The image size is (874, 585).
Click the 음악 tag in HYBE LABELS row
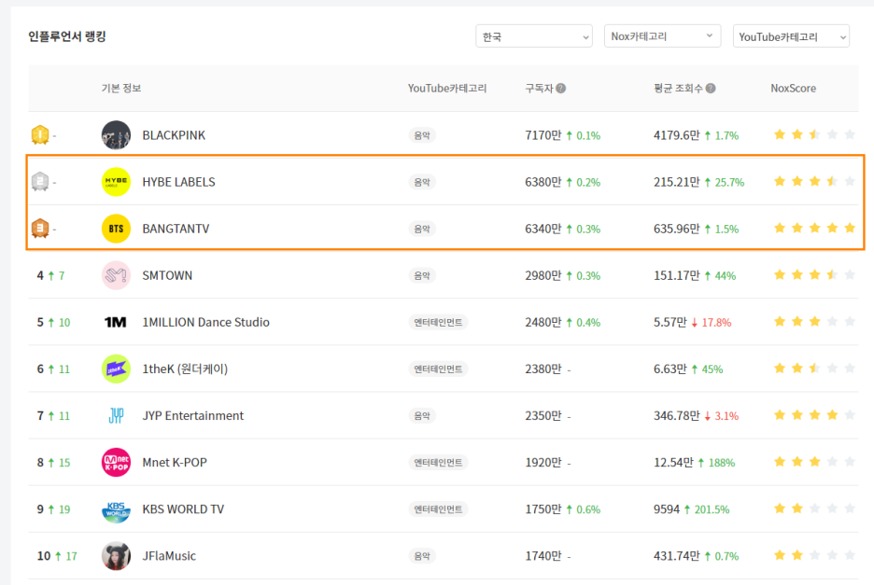(422, 182)
